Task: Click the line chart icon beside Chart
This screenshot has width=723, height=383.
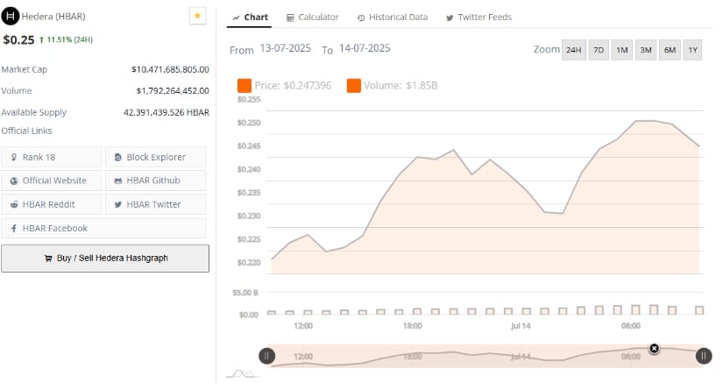Action: (x=236, y=18)
